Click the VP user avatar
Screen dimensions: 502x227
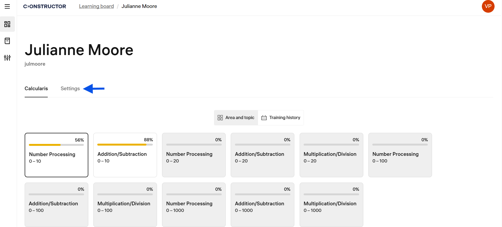pos(488,6)
